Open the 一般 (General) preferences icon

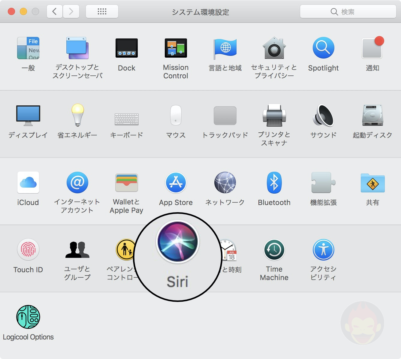coord(28,48)
